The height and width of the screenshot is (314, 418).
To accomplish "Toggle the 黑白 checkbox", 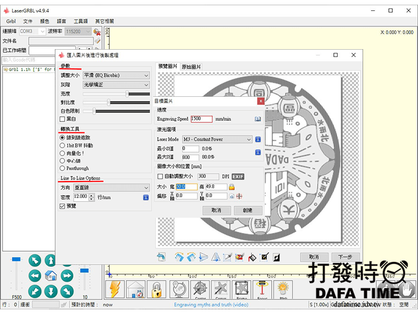I will tap(62, 119).
